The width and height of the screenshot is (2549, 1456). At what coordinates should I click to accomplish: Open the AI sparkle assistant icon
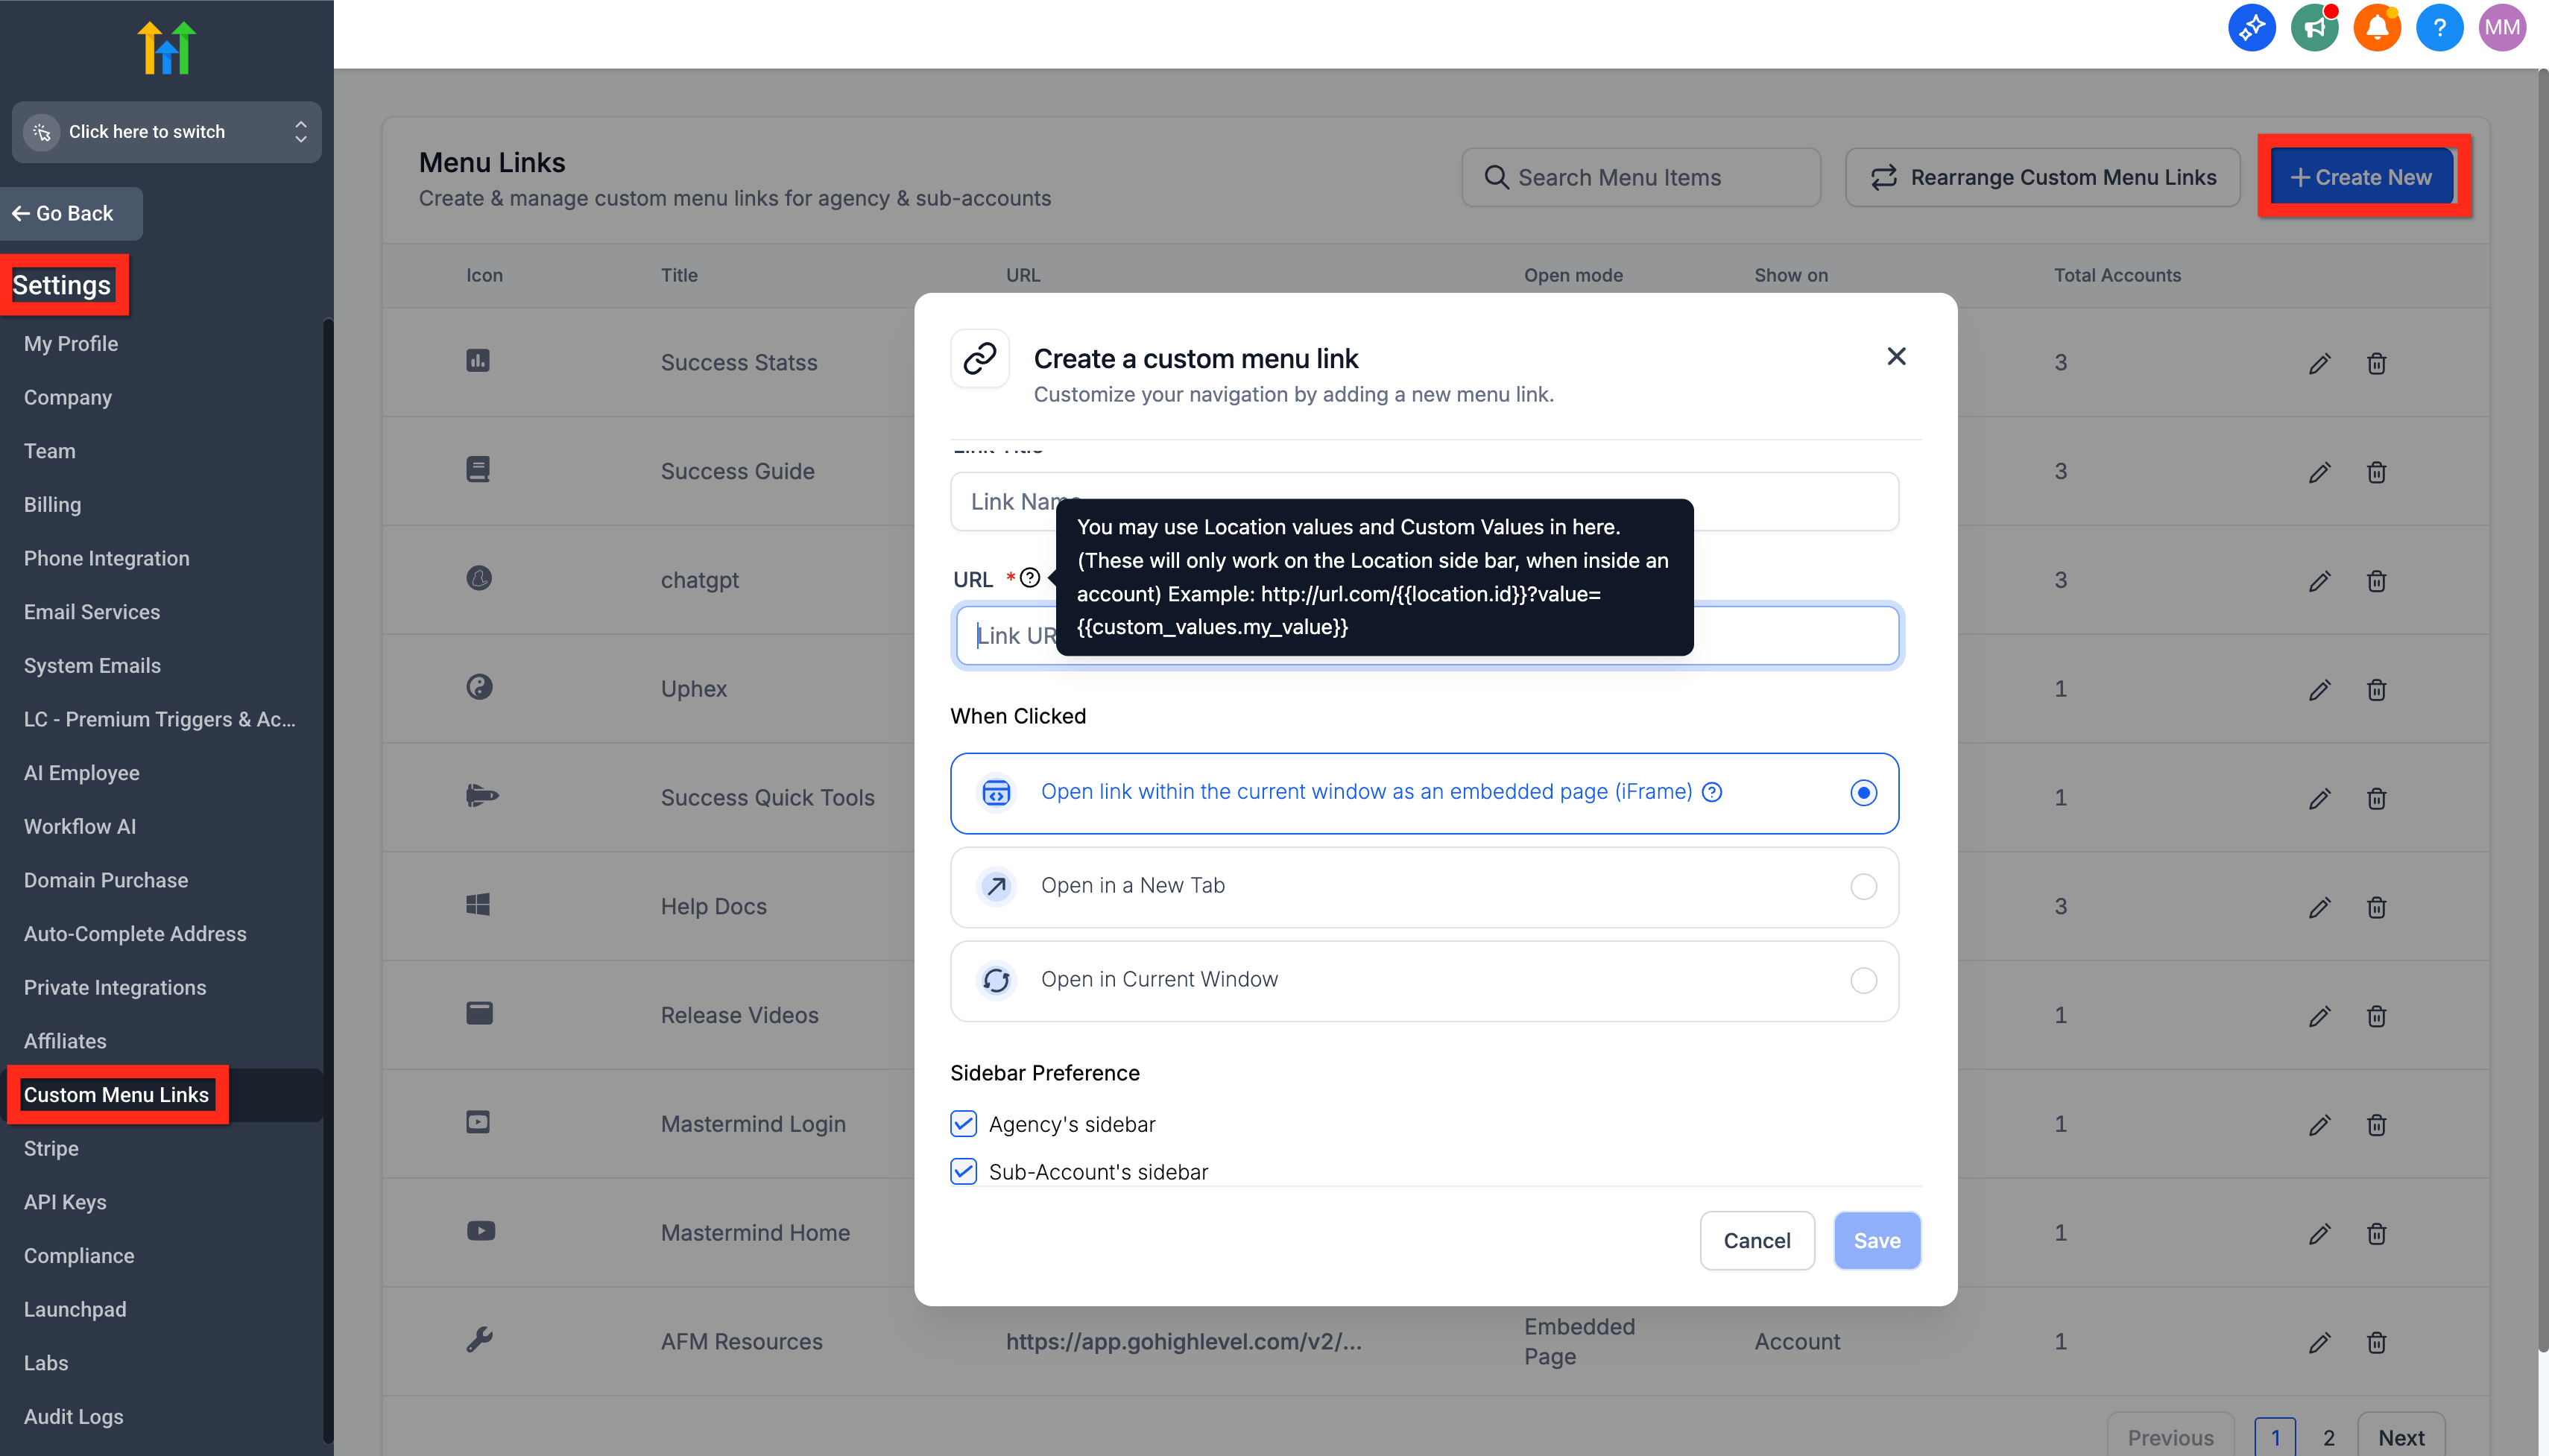point(2251,28)
